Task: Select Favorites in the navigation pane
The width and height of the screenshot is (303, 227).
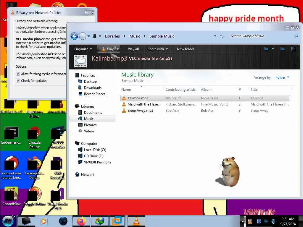Action: coord(88,75)
